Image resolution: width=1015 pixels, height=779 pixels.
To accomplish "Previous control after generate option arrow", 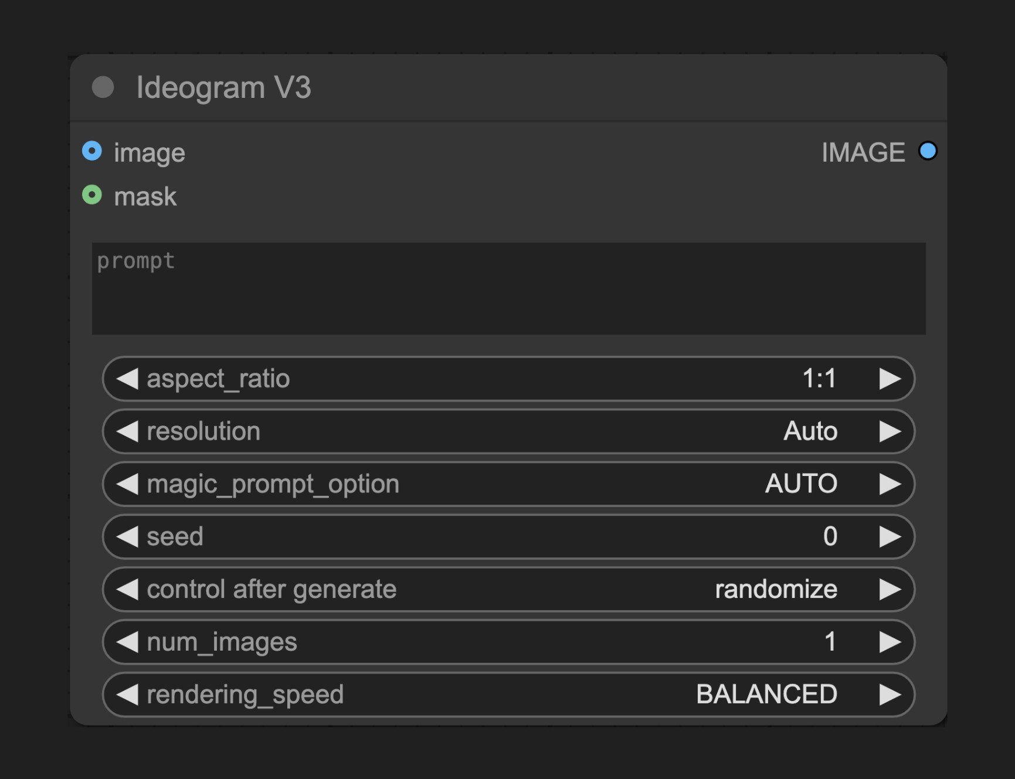I will pos(127,589).
